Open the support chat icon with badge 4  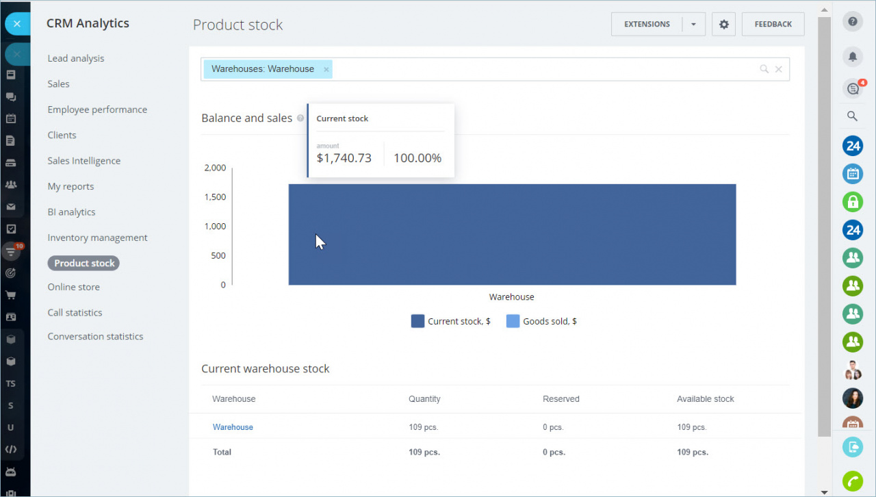[853, 88]
